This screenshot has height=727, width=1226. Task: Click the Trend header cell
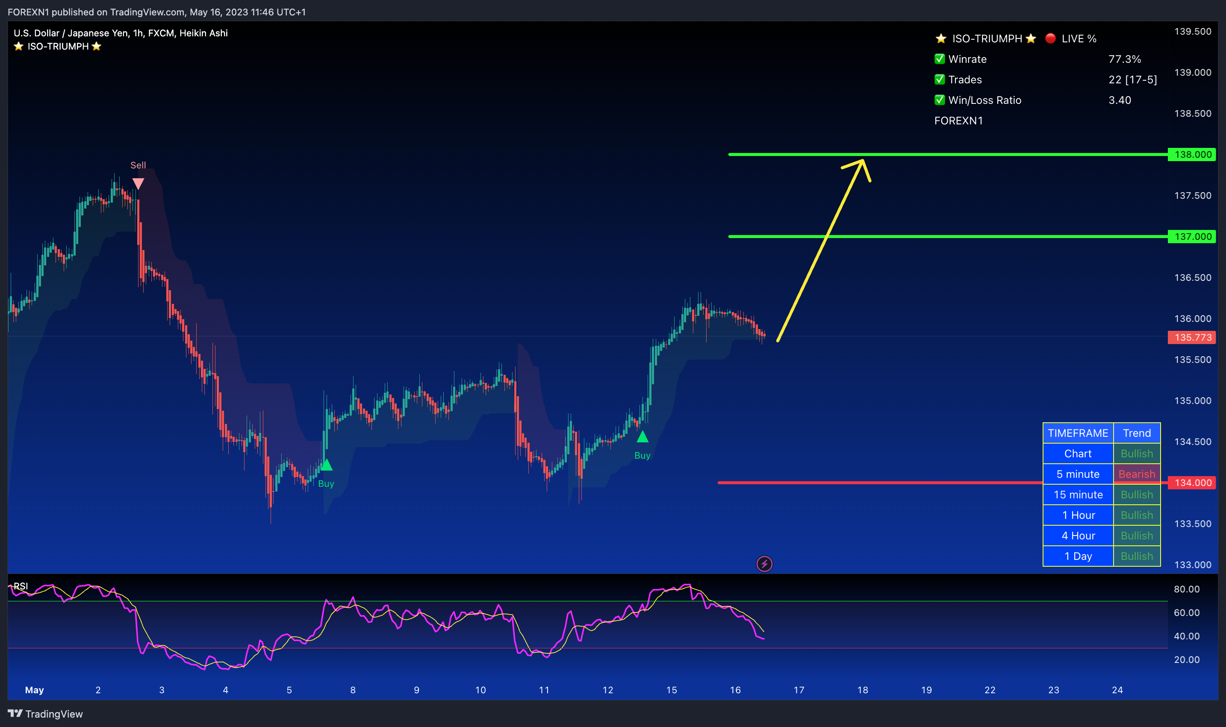1137,433
